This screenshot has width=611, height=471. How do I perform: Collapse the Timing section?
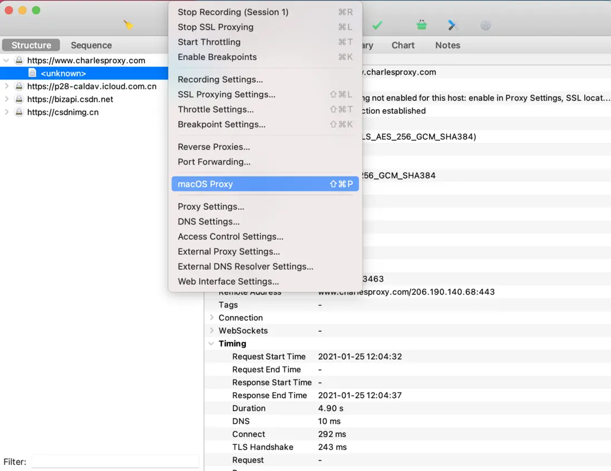point(211,343)
